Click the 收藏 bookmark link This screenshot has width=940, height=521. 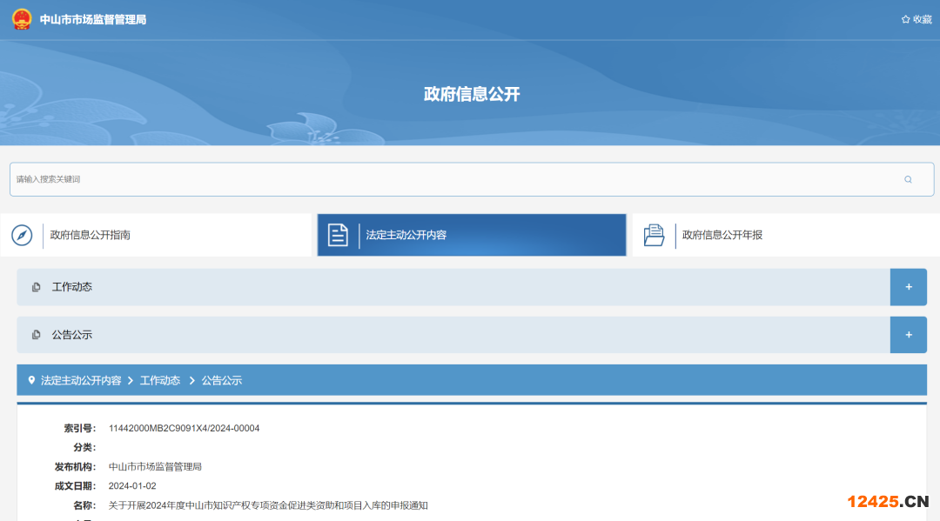922,19
